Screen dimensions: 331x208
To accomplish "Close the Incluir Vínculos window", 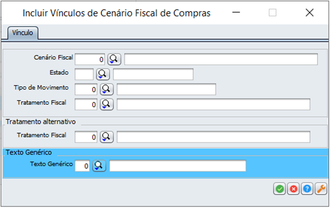I will tap(309, 13).
